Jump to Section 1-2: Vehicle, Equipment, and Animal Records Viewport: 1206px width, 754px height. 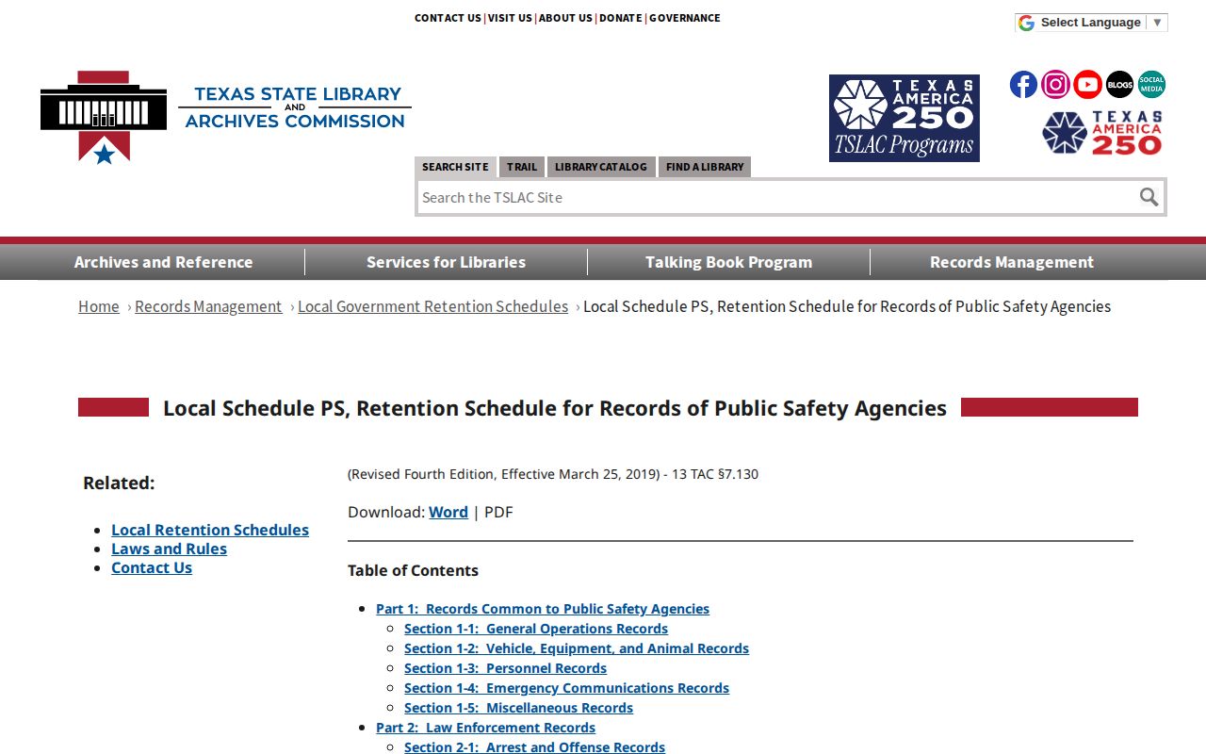click(577, 648)
